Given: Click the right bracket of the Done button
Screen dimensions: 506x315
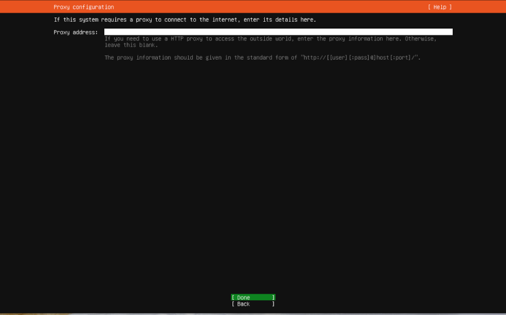Looking at the screenshot, I should 273,297.
